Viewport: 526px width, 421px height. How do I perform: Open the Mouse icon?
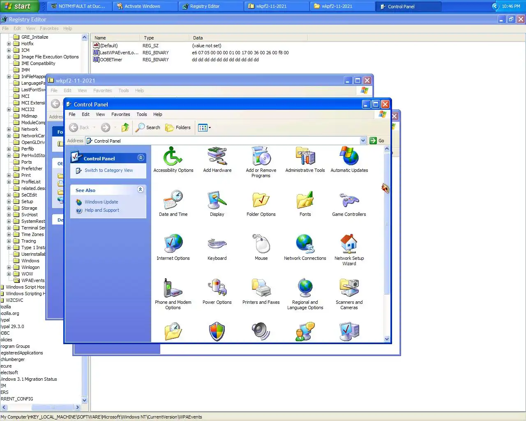click(x=261, y=248)
